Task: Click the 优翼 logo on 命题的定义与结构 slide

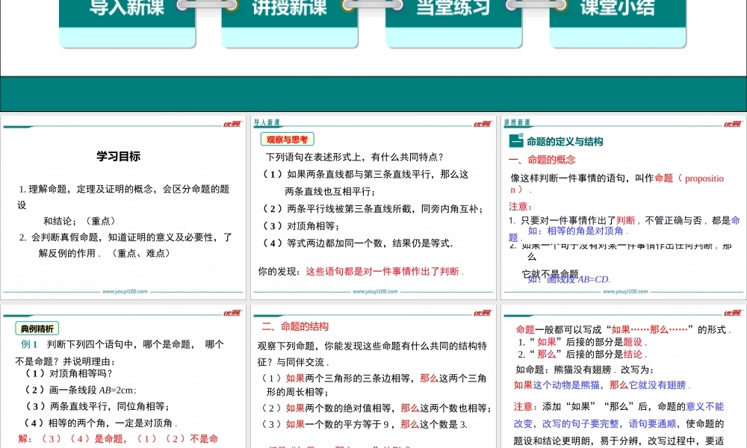Action: pyautogui.click(x=733, y=123)
